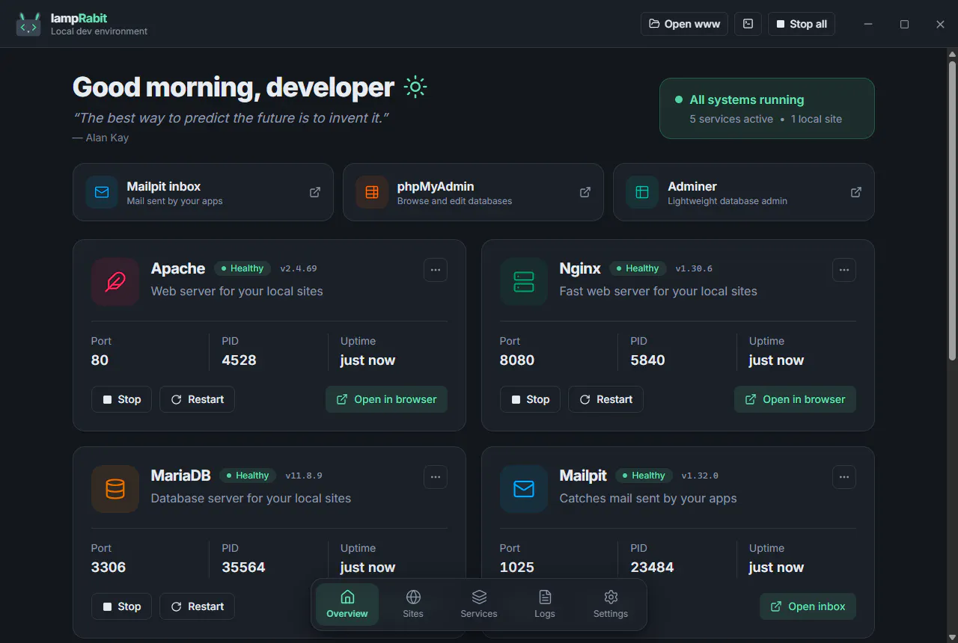Viewport: 958px width, 643px height.
Task: Click the MariaDB port value 3306
Action: [x=109, y=567]
